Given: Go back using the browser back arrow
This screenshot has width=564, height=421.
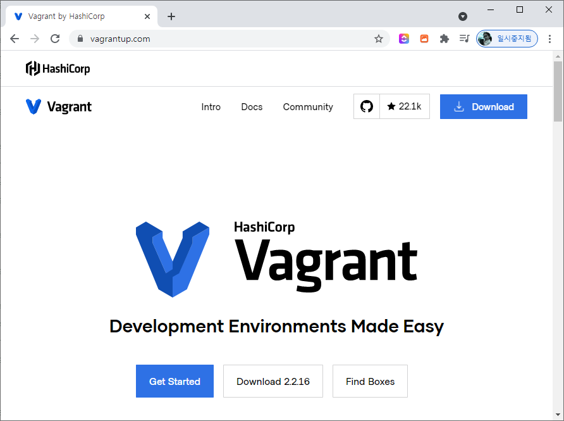Looking at the screenshot, I should pyautogui.click(x=15, y=39).
